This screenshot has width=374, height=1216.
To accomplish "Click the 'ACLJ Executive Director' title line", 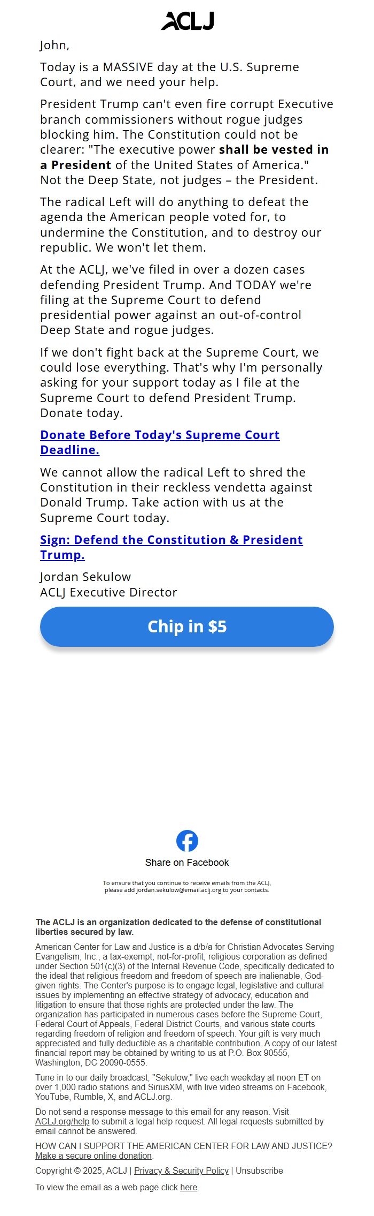I will [x=108, y=592].
